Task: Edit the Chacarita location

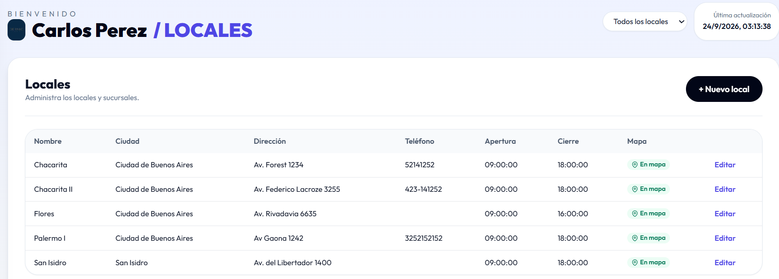Action: point(725,165)
